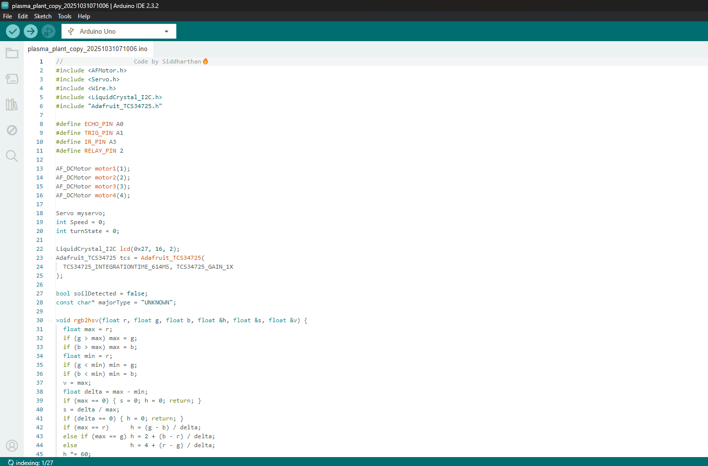Open the Boards Manager sidebar panel
This screenshot has height=466, width=708.
click(12, 79)
